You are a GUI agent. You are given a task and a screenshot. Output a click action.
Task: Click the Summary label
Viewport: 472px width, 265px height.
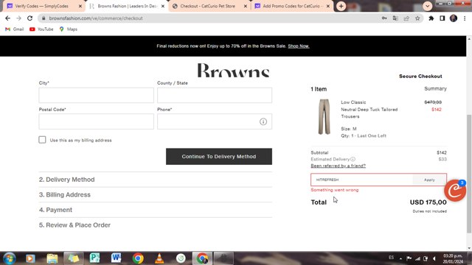click(x=435, y=88)
